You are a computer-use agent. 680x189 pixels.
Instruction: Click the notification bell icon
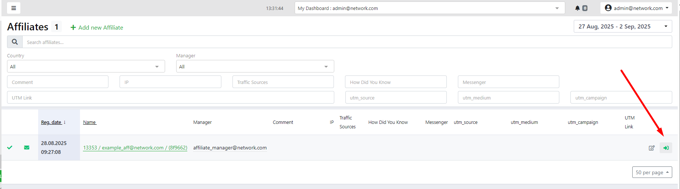coord(577,8)
